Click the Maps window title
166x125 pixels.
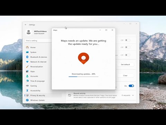tap(55, 30)
